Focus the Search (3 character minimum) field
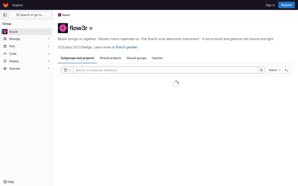Image resolution: width=298 pixels, height=186 pixels. 165,70
